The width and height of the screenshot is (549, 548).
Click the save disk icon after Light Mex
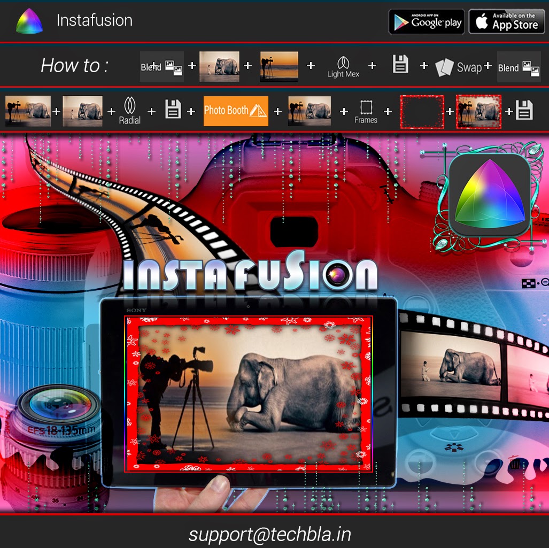[x=400, y=65]
